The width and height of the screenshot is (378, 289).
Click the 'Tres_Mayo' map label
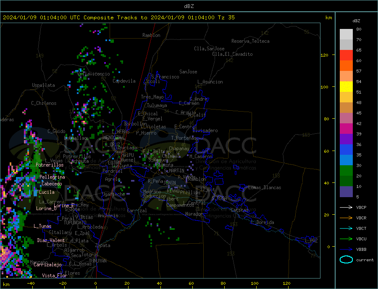click(x=152, y=97)
